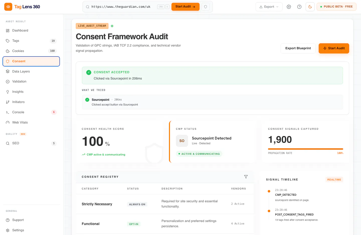
Task: Click the Initiators branch icon
Action: [8, 102]
